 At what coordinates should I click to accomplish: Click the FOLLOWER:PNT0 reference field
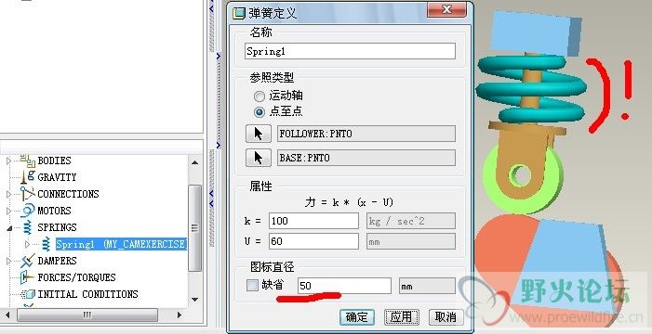[366, 134]
